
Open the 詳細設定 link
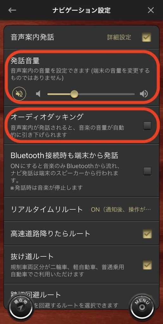click(119, 37)
